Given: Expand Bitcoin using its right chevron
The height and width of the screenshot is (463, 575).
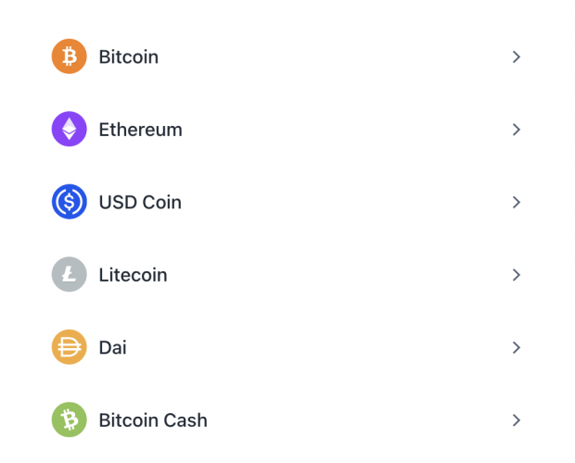Looking at the screenshot, I should point(517,56).
